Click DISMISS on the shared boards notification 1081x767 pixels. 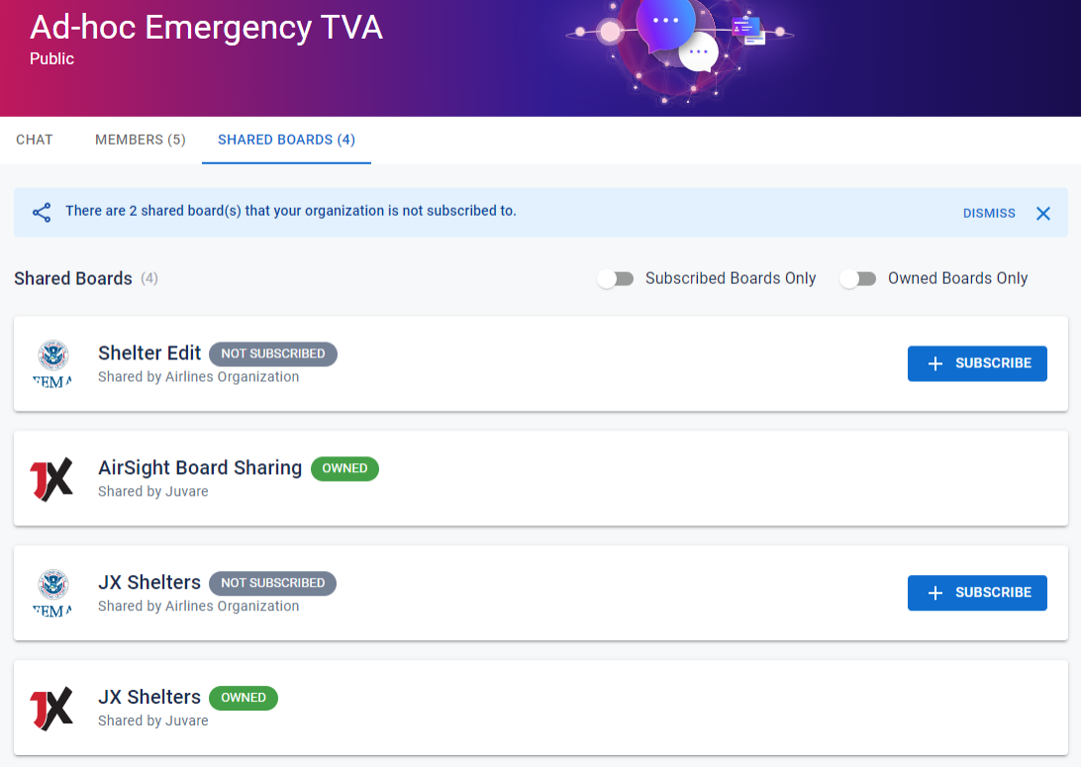coord(988,213)
